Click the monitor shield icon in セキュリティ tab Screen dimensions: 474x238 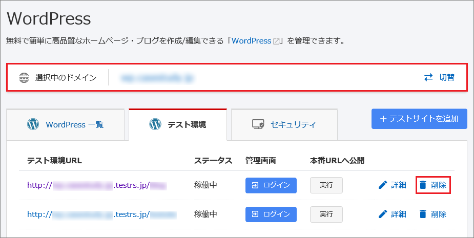[x=258, y=124]
